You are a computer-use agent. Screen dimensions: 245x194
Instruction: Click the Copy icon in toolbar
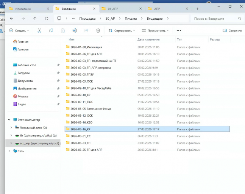click(51, 30)
